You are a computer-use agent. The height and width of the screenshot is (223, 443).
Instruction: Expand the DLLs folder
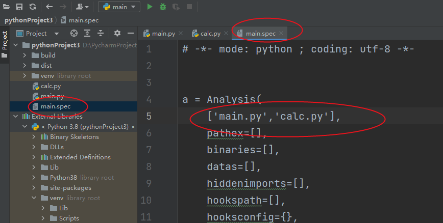pyautogui.click(x=34, y=147)
